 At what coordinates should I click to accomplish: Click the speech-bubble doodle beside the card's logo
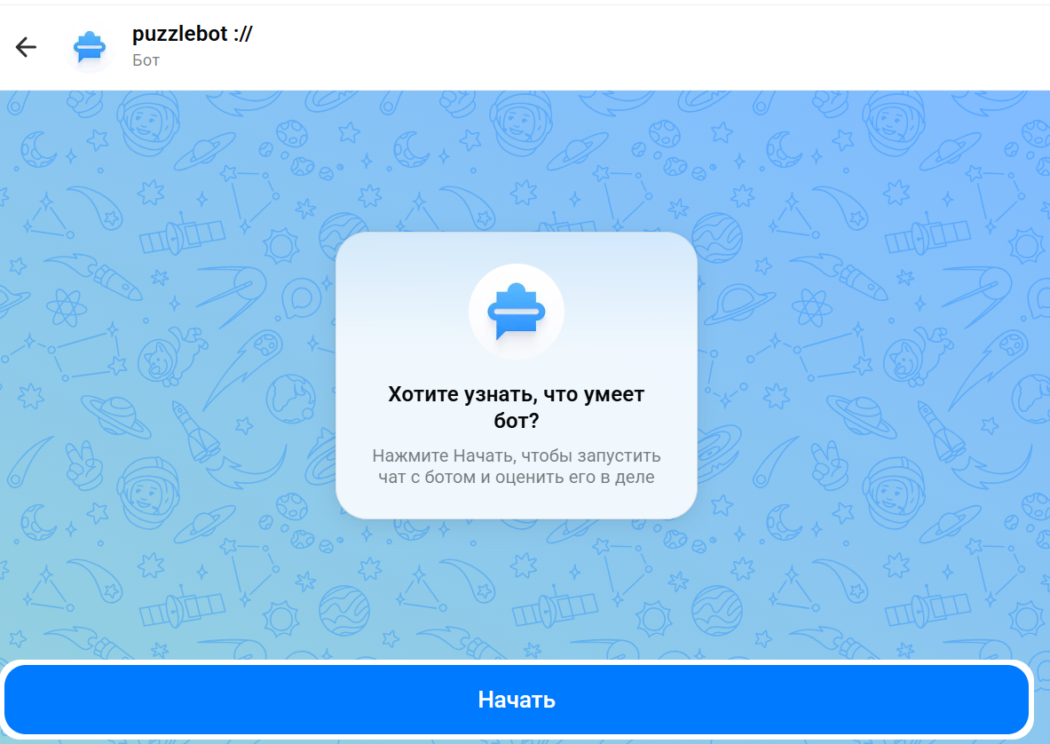pyautogui.click(x=302, y=298)
